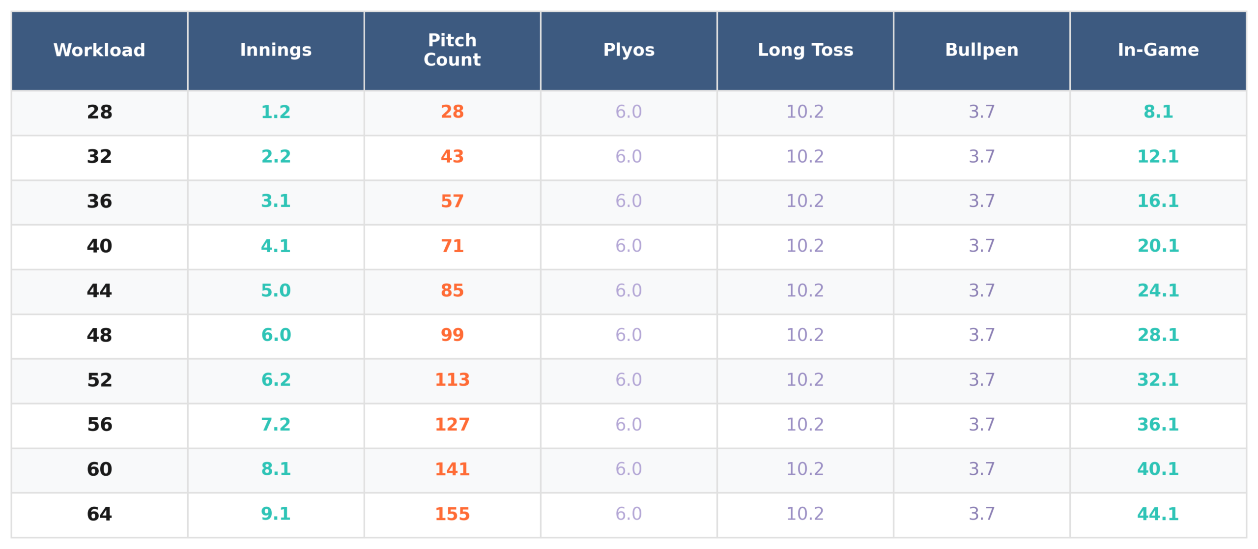
Task: Select the In-Game cell showing 36.1
Action: [1158, 425]
